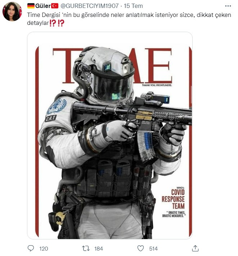View the 120 replies count
Screen dimensions: 238x256
[44, 249]
